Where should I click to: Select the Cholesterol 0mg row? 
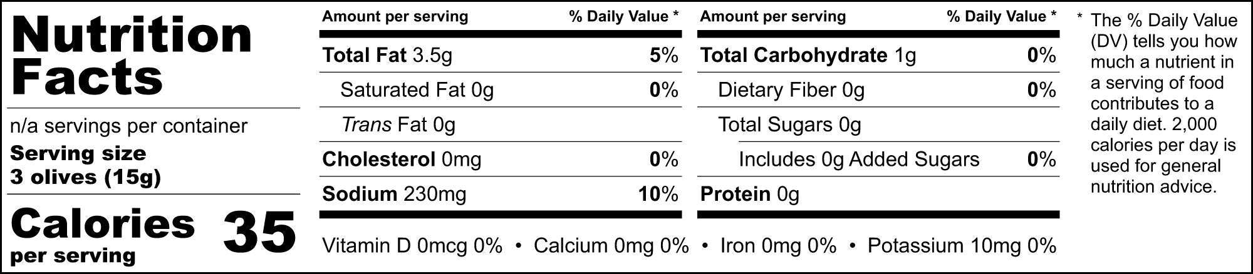[500, 160]
